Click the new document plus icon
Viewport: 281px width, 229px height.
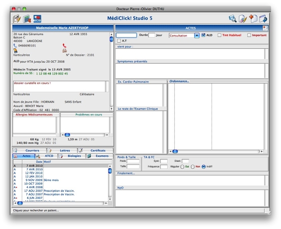pyautogui.click(x=253, y=18)
